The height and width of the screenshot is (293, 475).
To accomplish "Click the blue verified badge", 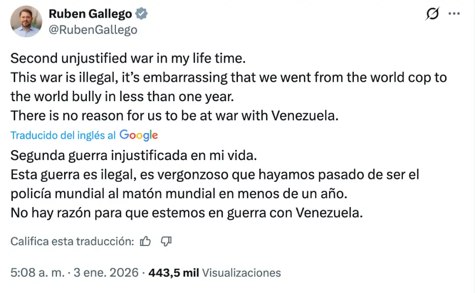I will [142, 14].
